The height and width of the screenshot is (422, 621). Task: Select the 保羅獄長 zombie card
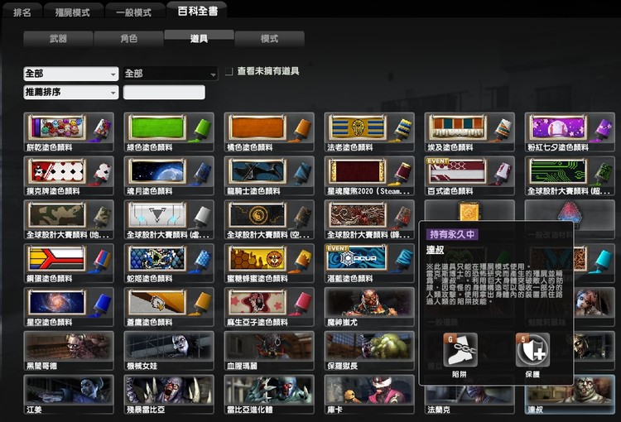(369, 351)
